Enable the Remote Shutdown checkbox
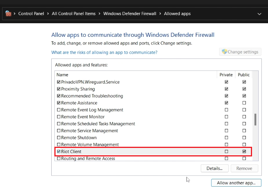This screenshot has width=268, height=194. tap(59, 138)
